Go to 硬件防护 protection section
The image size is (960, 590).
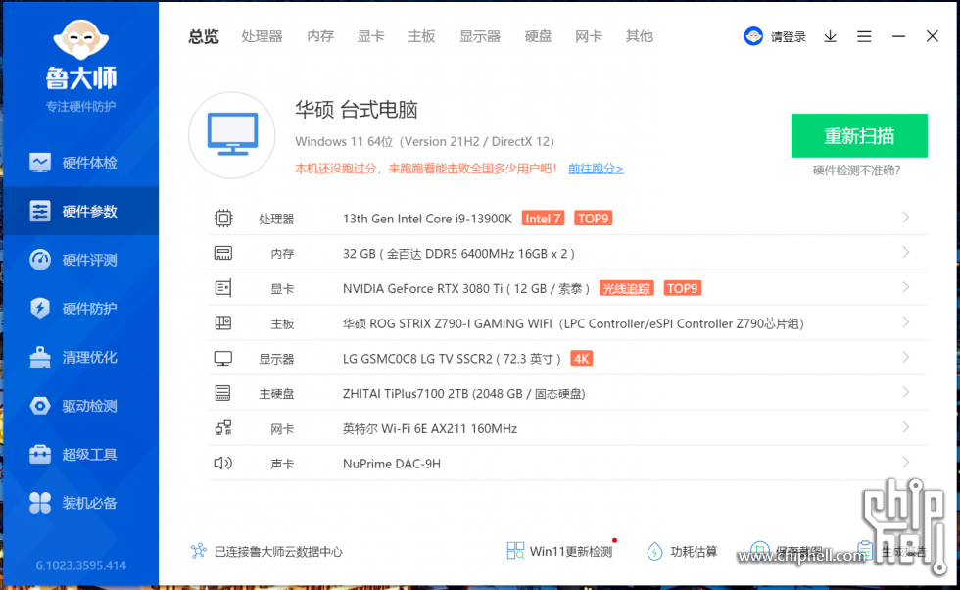point(80,308)
